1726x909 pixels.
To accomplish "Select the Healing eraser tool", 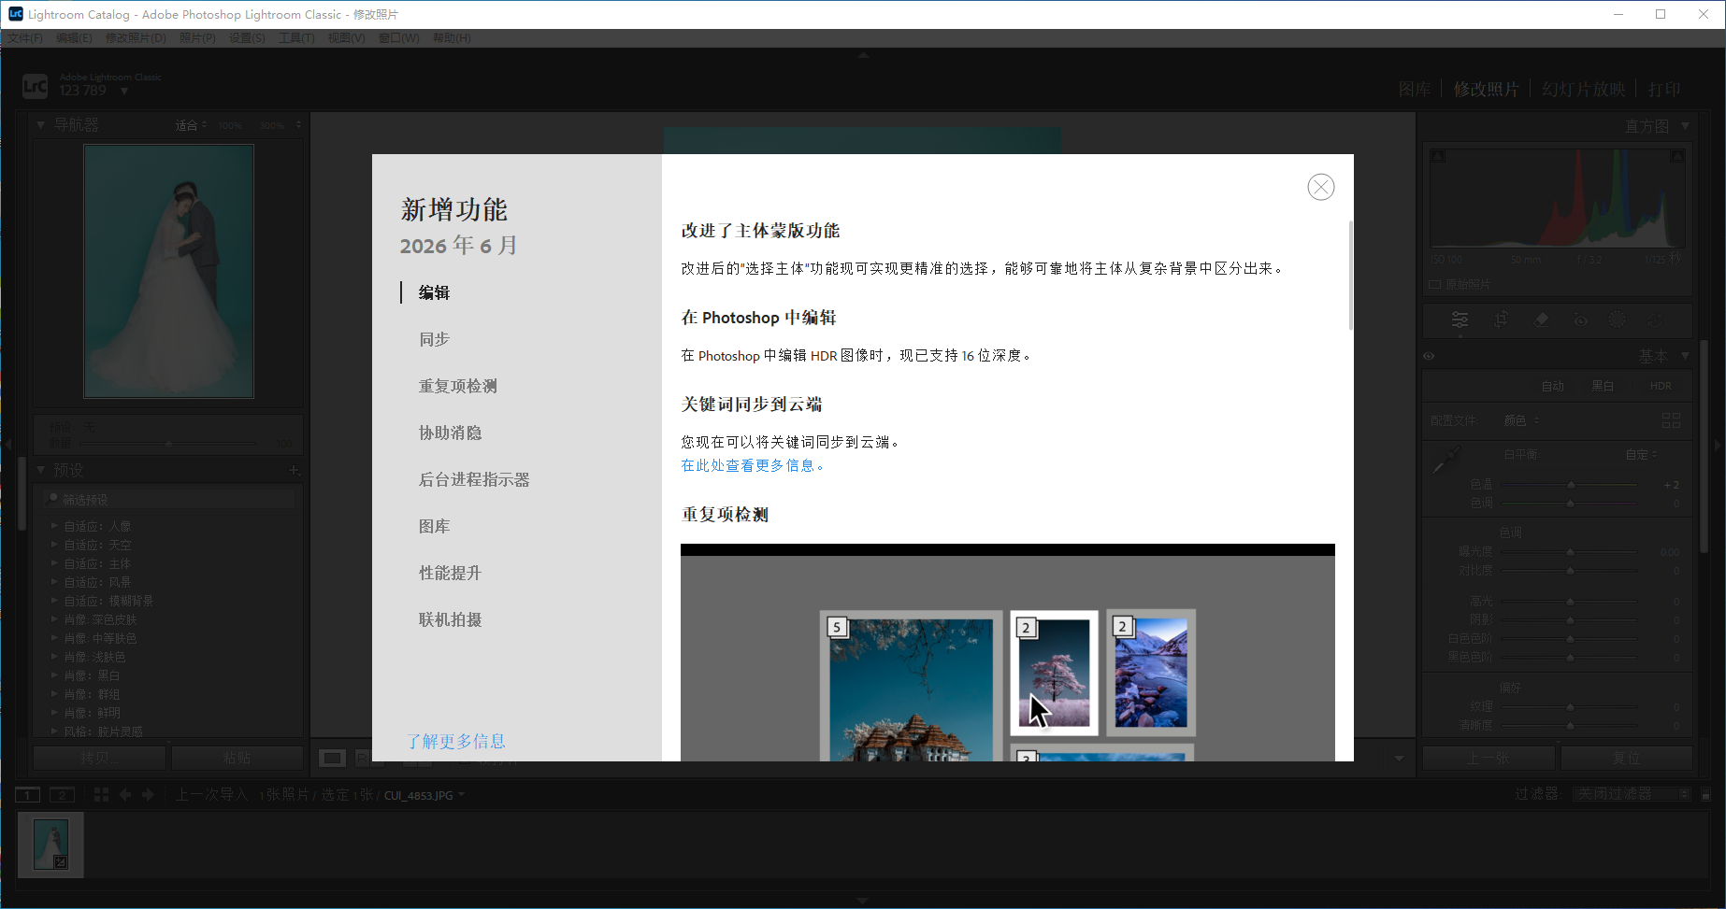I will tap(1541, 320).
